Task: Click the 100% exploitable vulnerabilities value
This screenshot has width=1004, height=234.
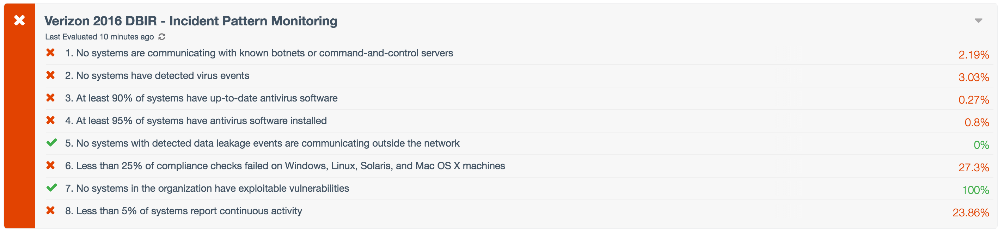Action: click(x=975, y=190)
